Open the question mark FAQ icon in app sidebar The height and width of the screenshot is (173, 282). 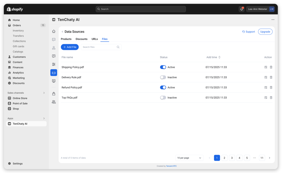[x=54, y=56]
